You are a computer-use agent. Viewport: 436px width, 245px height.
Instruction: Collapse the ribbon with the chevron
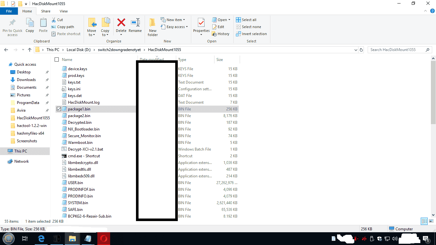coord(426,11)
